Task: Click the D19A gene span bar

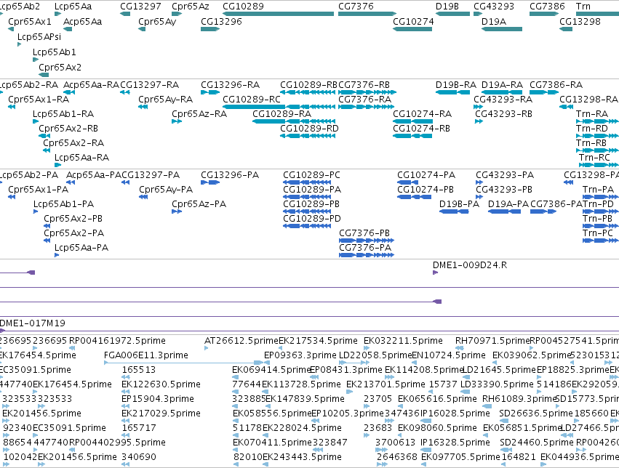Action: 502,29
